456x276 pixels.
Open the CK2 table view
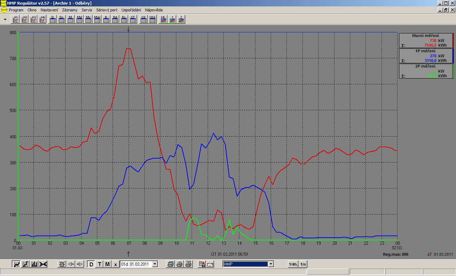tap(152, 19)
